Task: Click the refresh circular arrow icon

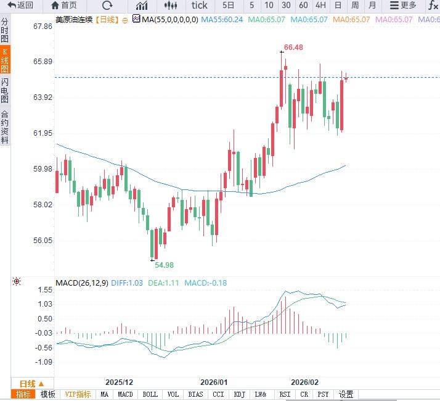Action: point(107,6)
